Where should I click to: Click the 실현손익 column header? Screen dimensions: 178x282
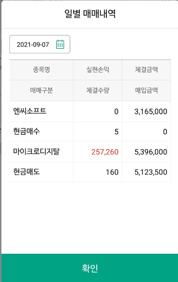98,70
